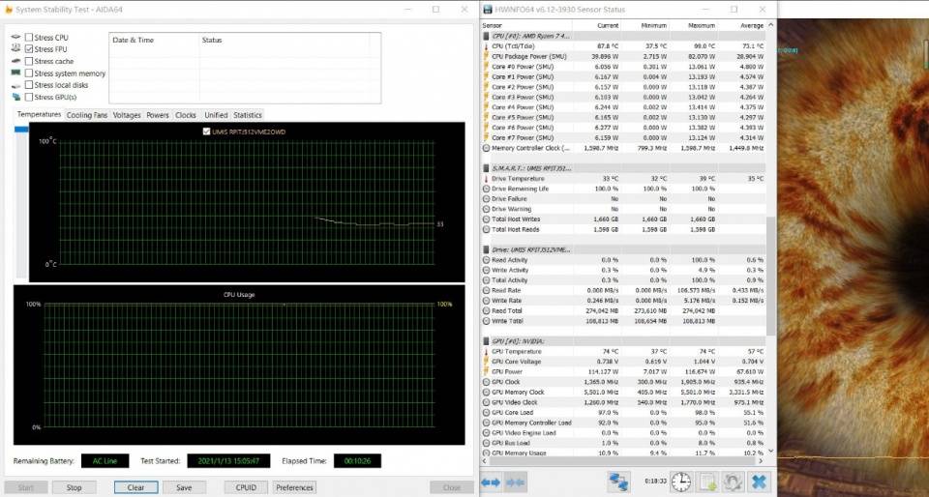
Task: Switch to the Cooling Fans tab
Action: [87, 115]
